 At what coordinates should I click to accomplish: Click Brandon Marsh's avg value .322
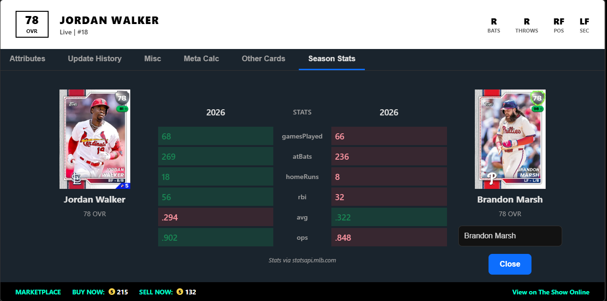[x=389, y=217]
